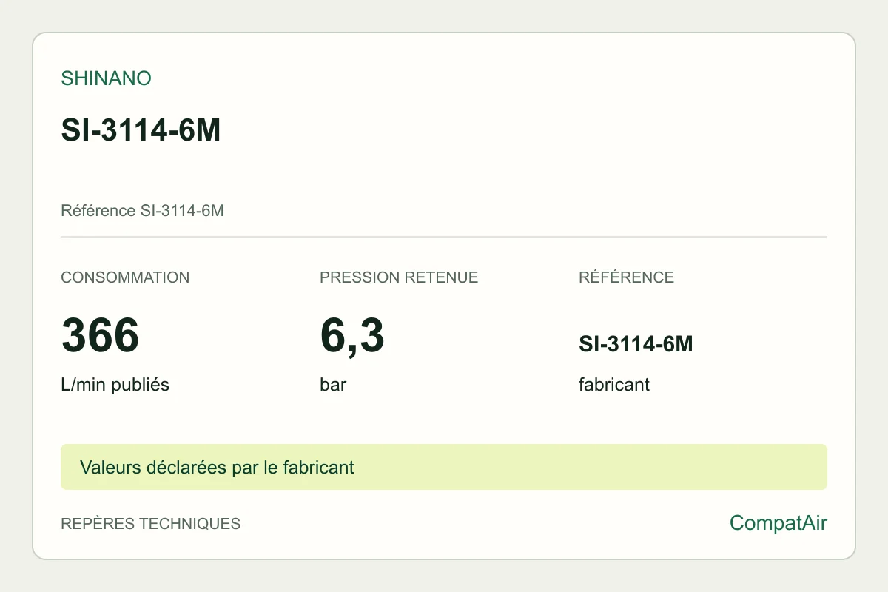Screen dimensions: 888x592
Task: Click the Référence SI-3114-6M subtitle
Action: pyautogui.click(x=142, y=211)
